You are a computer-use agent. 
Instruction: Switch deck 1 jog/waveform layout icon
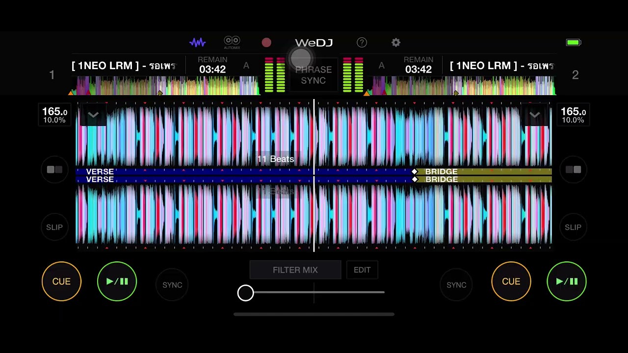pos(54,170)
